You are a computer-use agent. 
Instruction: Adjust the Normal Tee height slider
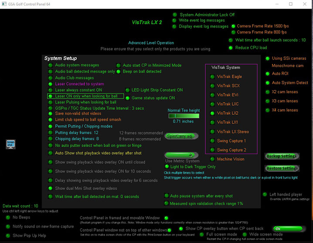point(183,116)
